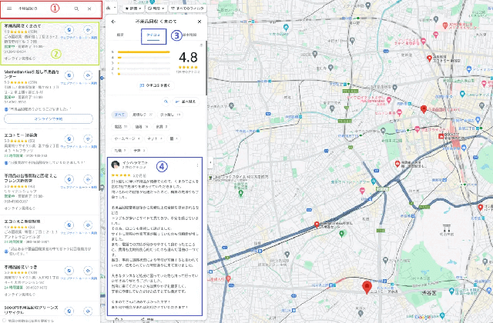Click route icon for the fifth listing

(88, 225)
